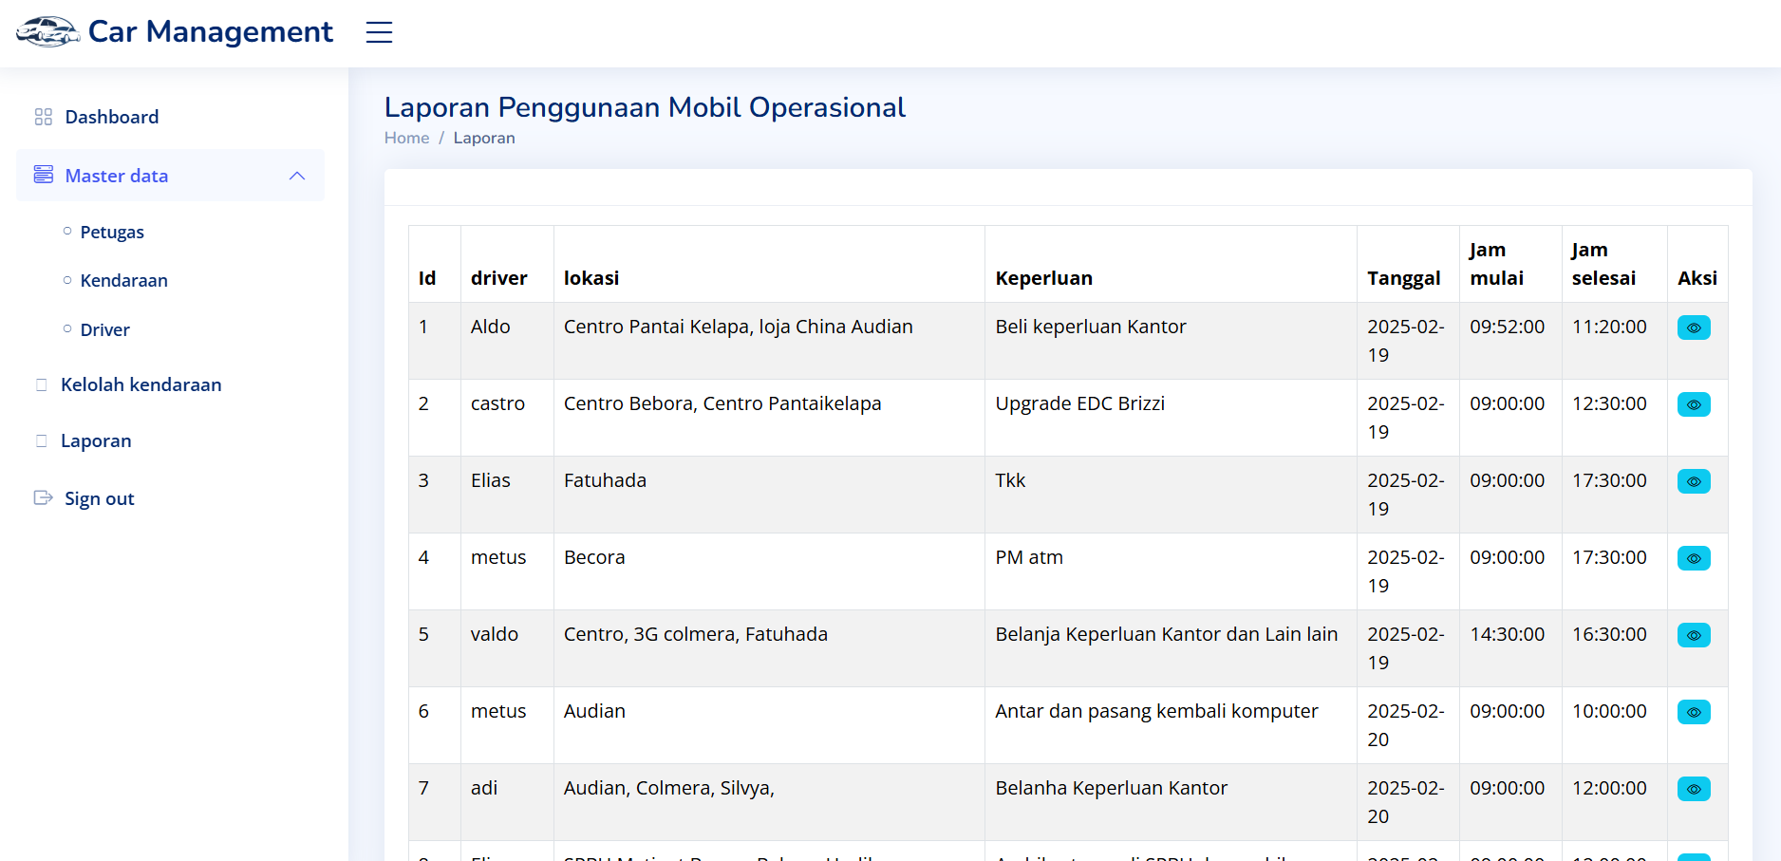Image resolution: width=1781 pixels, height=861 pixels.
Task: Click the Car Management logo icon
Action: click(x=47, y=32)
